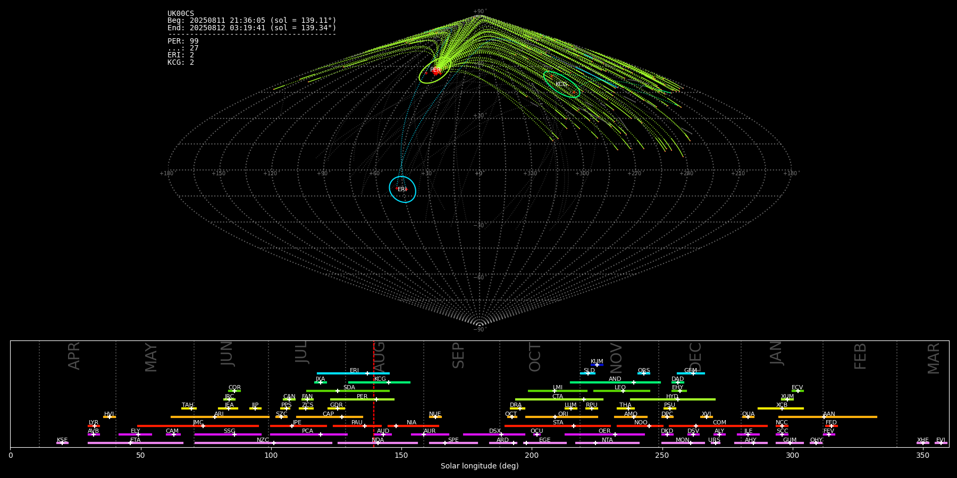
Task: Click the LEO shower bar in timeline
Action: point(622,391)
